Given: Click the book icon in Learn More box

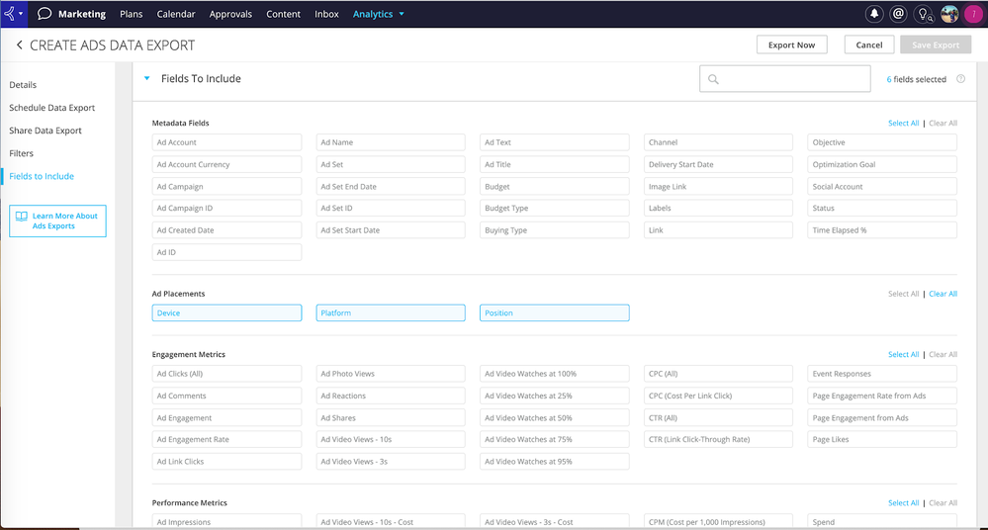Looking at the screenshot, I should point(22,217).
